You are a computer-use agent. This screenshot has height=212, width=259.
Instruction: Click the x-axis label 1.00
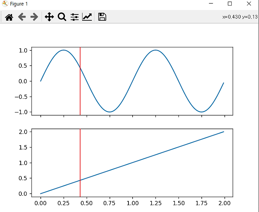coord(133,203)
